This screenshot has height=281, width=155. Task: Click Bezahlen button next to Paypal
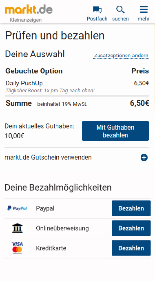(x=131, y=208)
